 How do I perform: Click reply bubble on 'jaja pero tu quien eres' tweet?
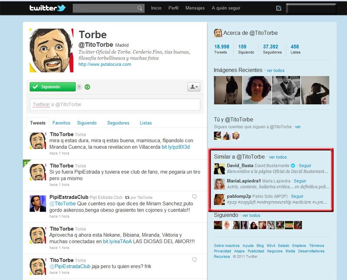point(194,260)
